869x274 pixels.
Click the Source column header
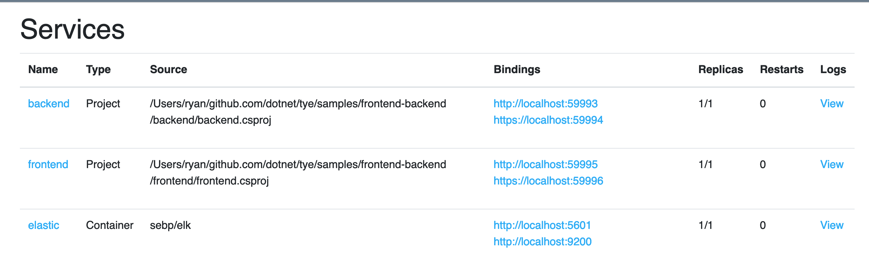point(169,69)
